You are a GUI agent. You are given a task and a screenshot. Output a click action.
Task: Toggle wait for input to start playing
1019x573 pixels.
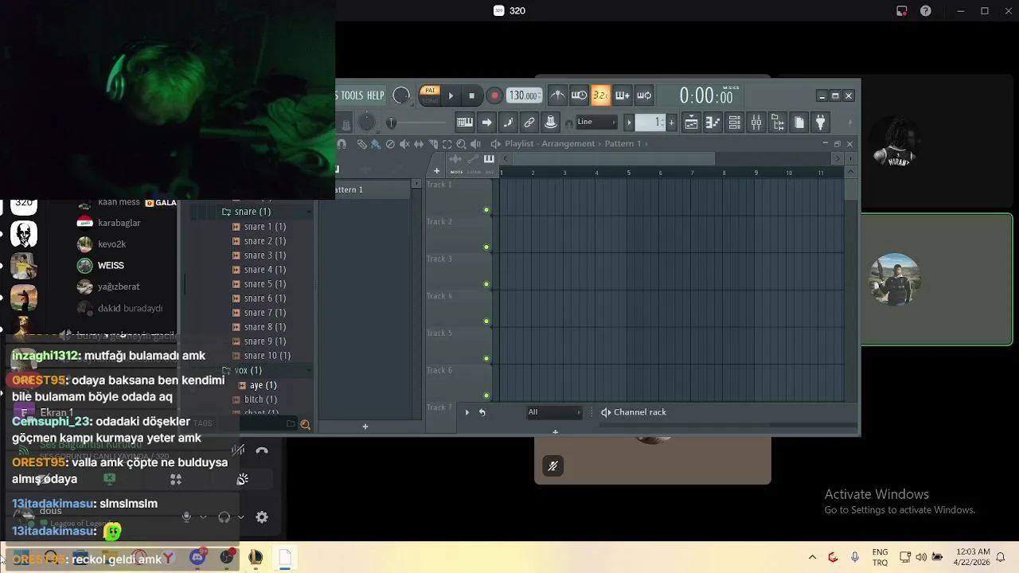579,95
